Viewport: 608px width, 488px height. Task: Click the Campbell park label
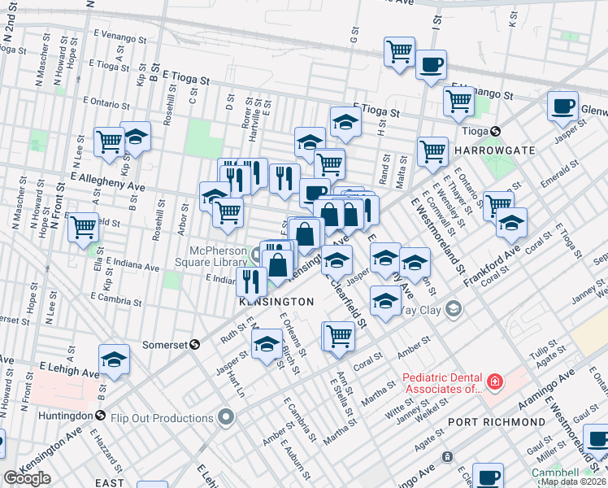tap(555, 473)
